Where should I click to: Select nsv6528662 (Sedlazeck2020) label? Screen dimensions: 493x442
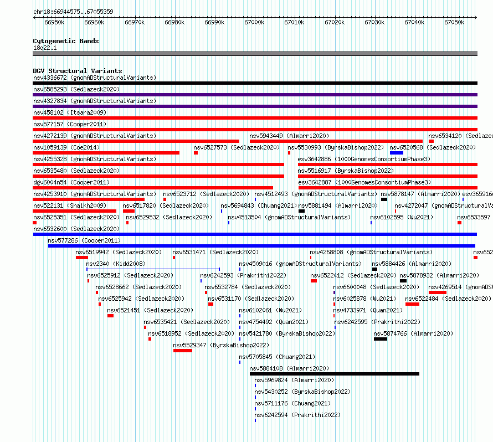[x=138, y=287]
